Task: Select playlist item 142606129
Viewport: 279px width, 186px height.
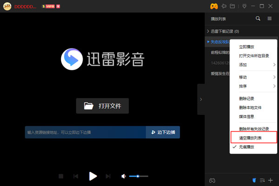Action: click(x=220, y=63)
